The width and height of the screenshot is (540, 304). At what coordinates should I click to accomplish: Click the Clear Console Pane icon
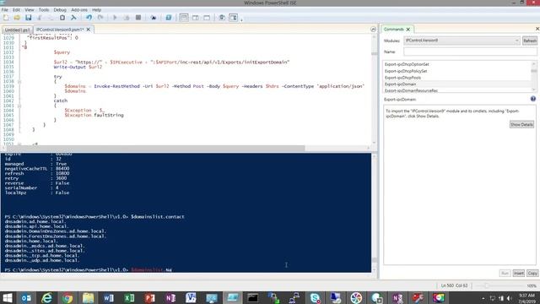pyautogui.click(x=73, y=18)
